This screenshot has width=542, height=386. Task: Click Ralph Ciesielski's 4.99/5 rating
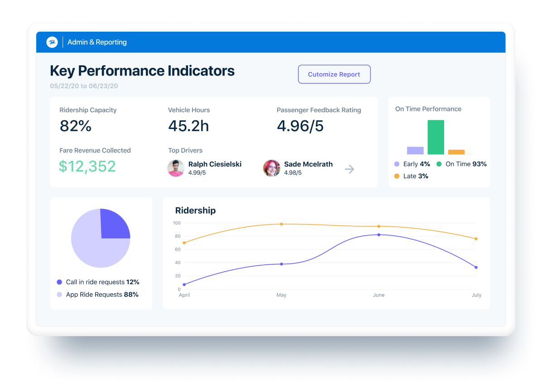point(197,172)
